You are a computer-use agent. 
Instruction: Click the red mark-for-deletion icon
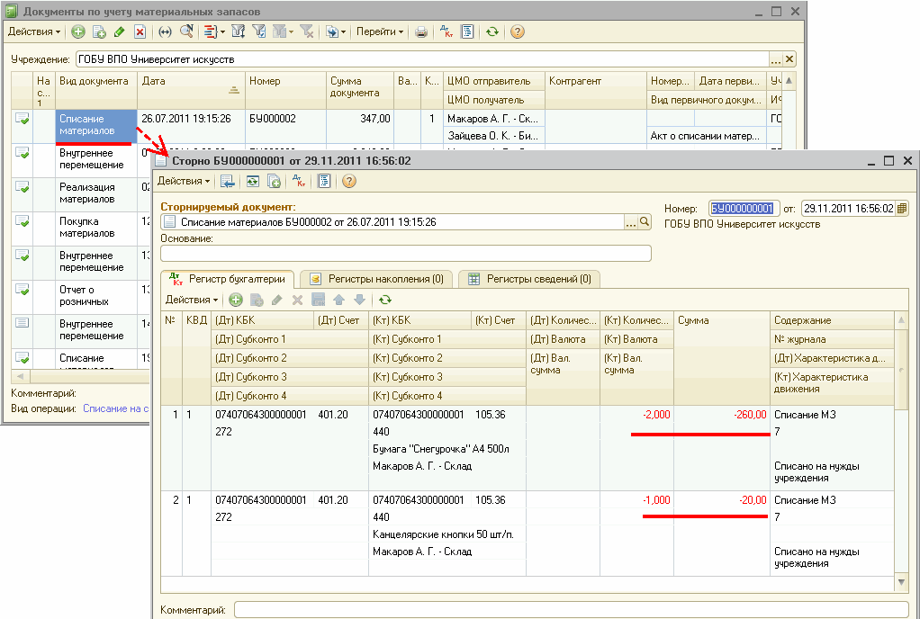click(140, 31)
